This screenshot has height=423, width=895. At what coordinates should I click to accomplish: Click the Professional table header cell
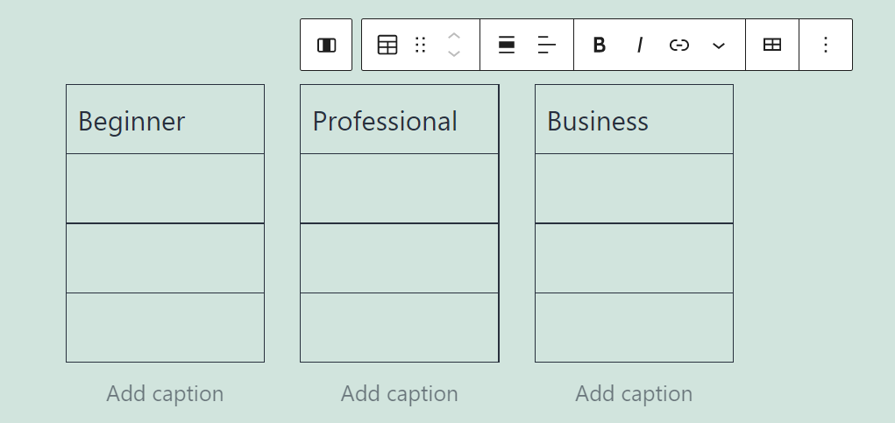tap(399, 120)
